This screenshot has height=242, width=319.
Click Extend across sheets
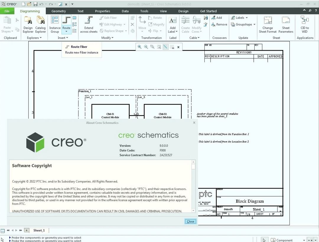89,24
